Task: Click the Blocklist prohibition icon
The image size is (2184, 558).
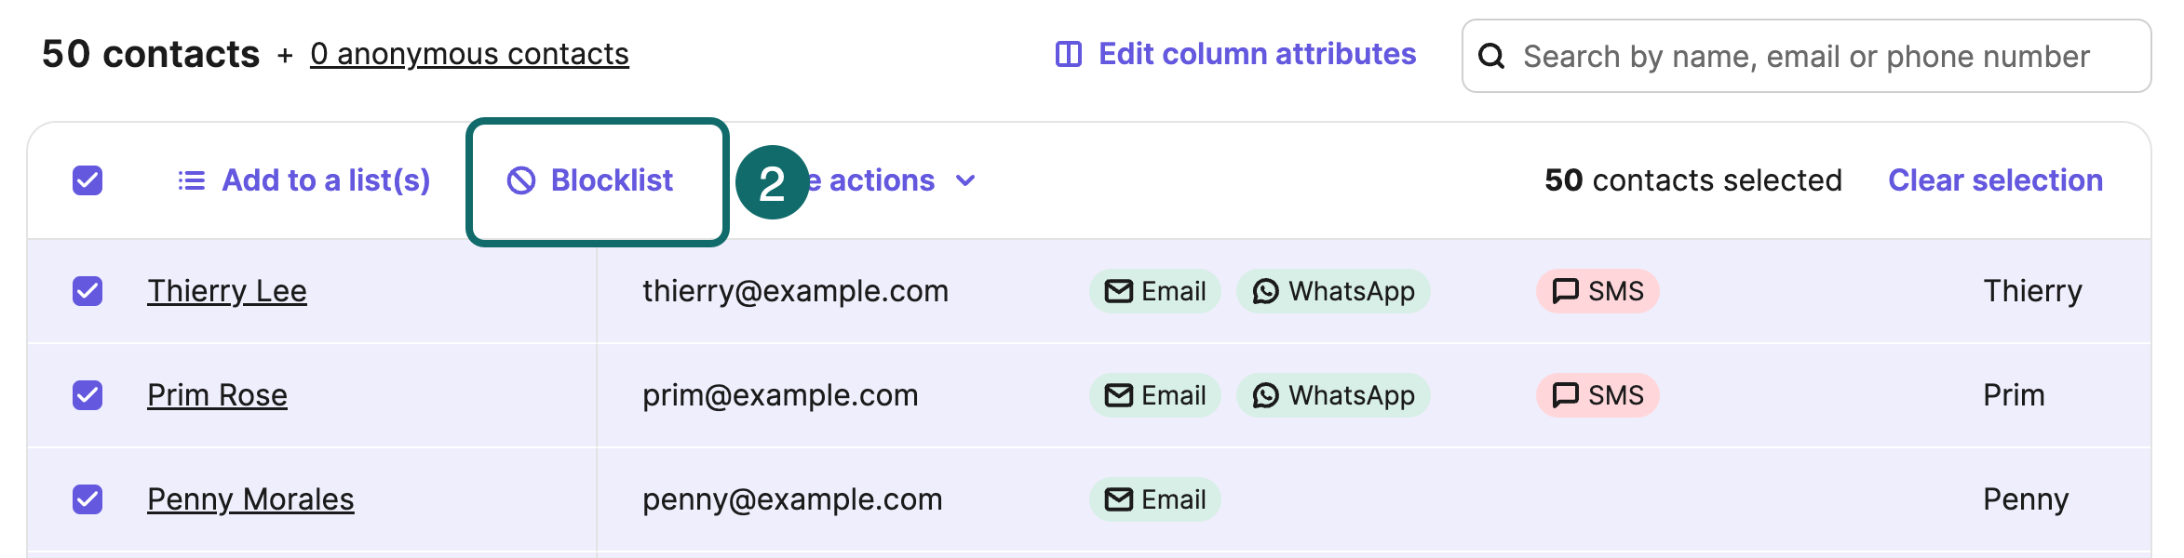Action: click(x=521, y=180)
